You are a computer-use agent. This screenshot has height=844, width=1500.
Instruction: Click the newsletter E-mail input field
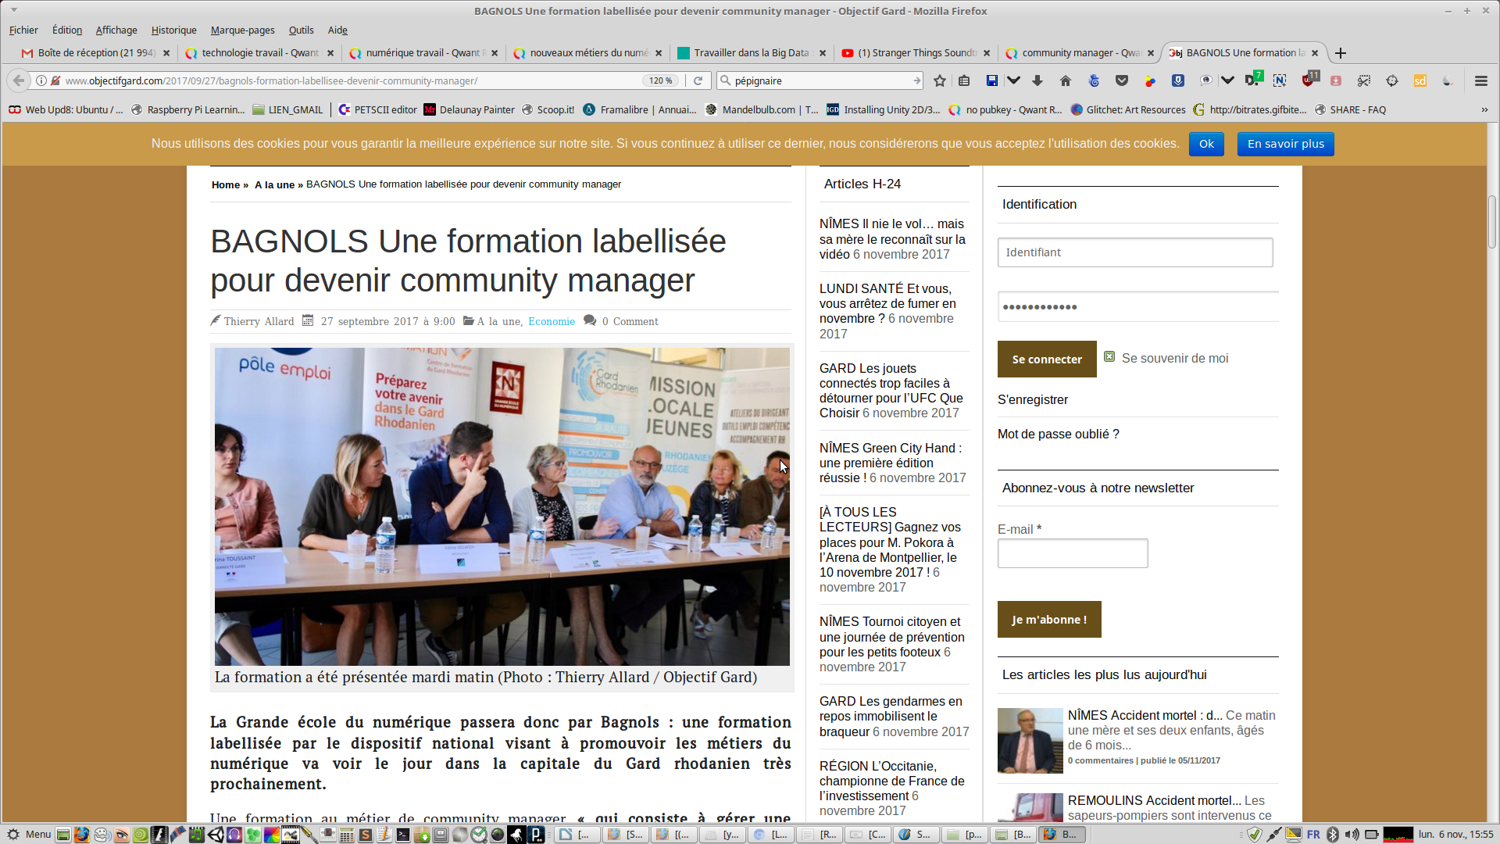click(x=1072, y=553)
